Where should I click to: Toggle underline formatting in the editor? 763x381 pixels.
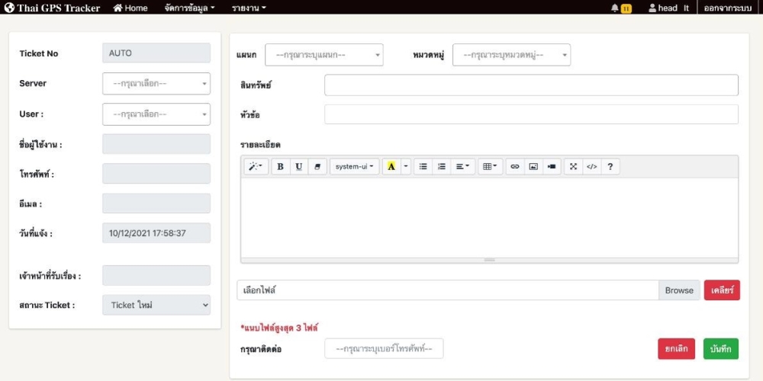coord(298,166)
